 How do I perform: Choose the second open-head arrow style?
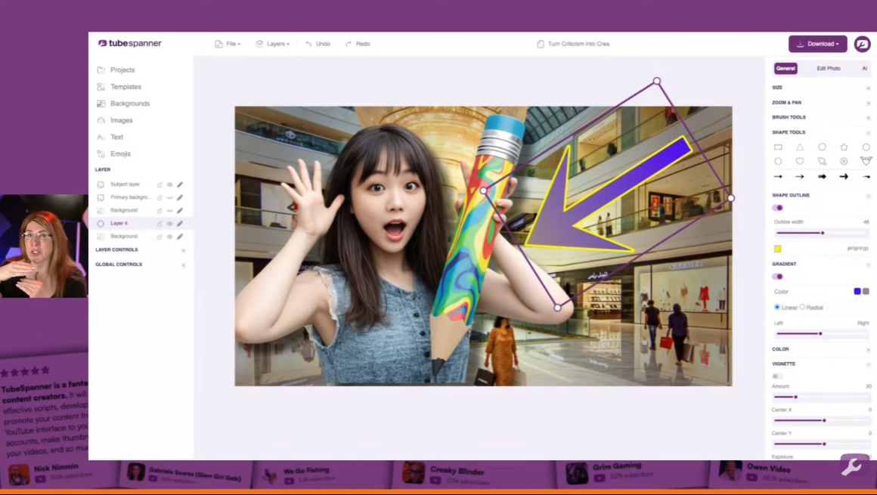coord(800,177)
